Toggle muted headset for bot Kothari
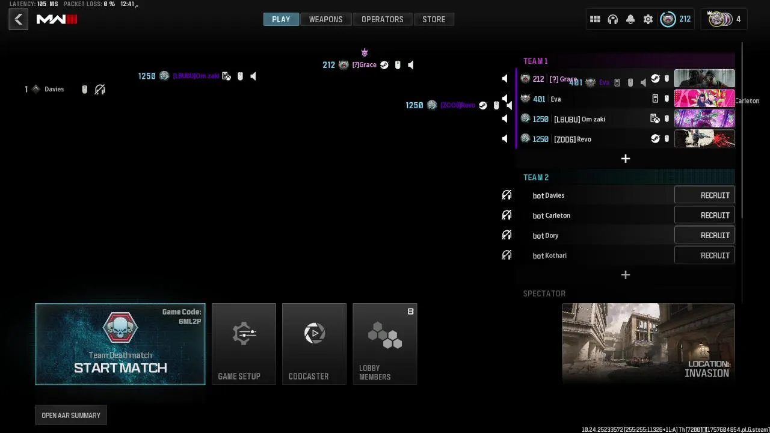The height and width of the screenshot is (433, 770). (507, 255)
